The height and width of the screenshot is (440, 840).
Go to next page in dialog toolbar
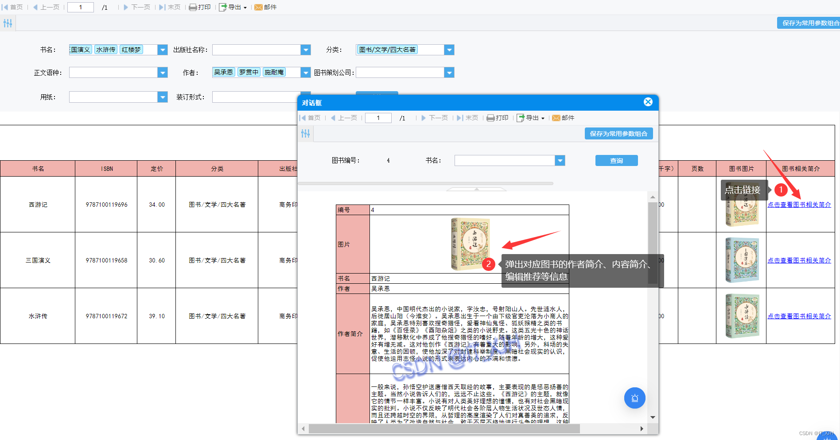pyautogui.click(x=434, y=118)
